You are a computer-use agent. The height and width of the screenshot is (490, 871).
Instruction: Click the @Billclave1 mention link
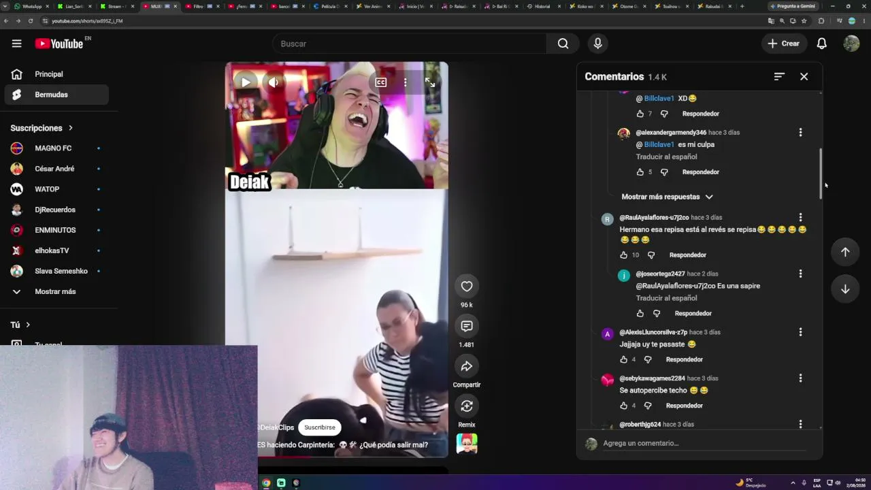[x=659, y=144]
